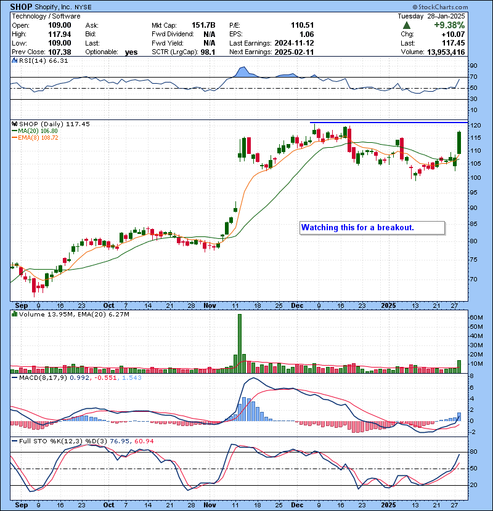Viewport: 493px width, 511px height.
Task: Click the Volume value 13,953,416
Action: 446,52
